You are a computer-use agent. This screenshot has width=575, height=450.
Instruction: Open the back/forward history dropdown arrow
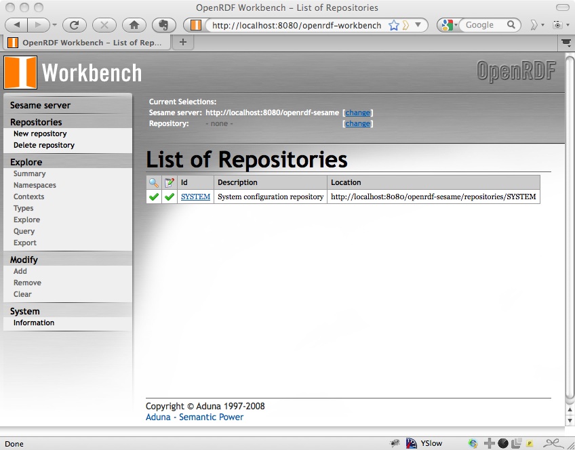point(55,25)
